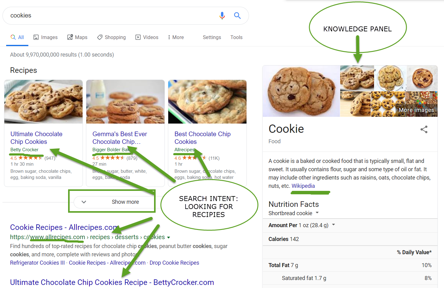Click inside the cookies search box

pos(92,15)
